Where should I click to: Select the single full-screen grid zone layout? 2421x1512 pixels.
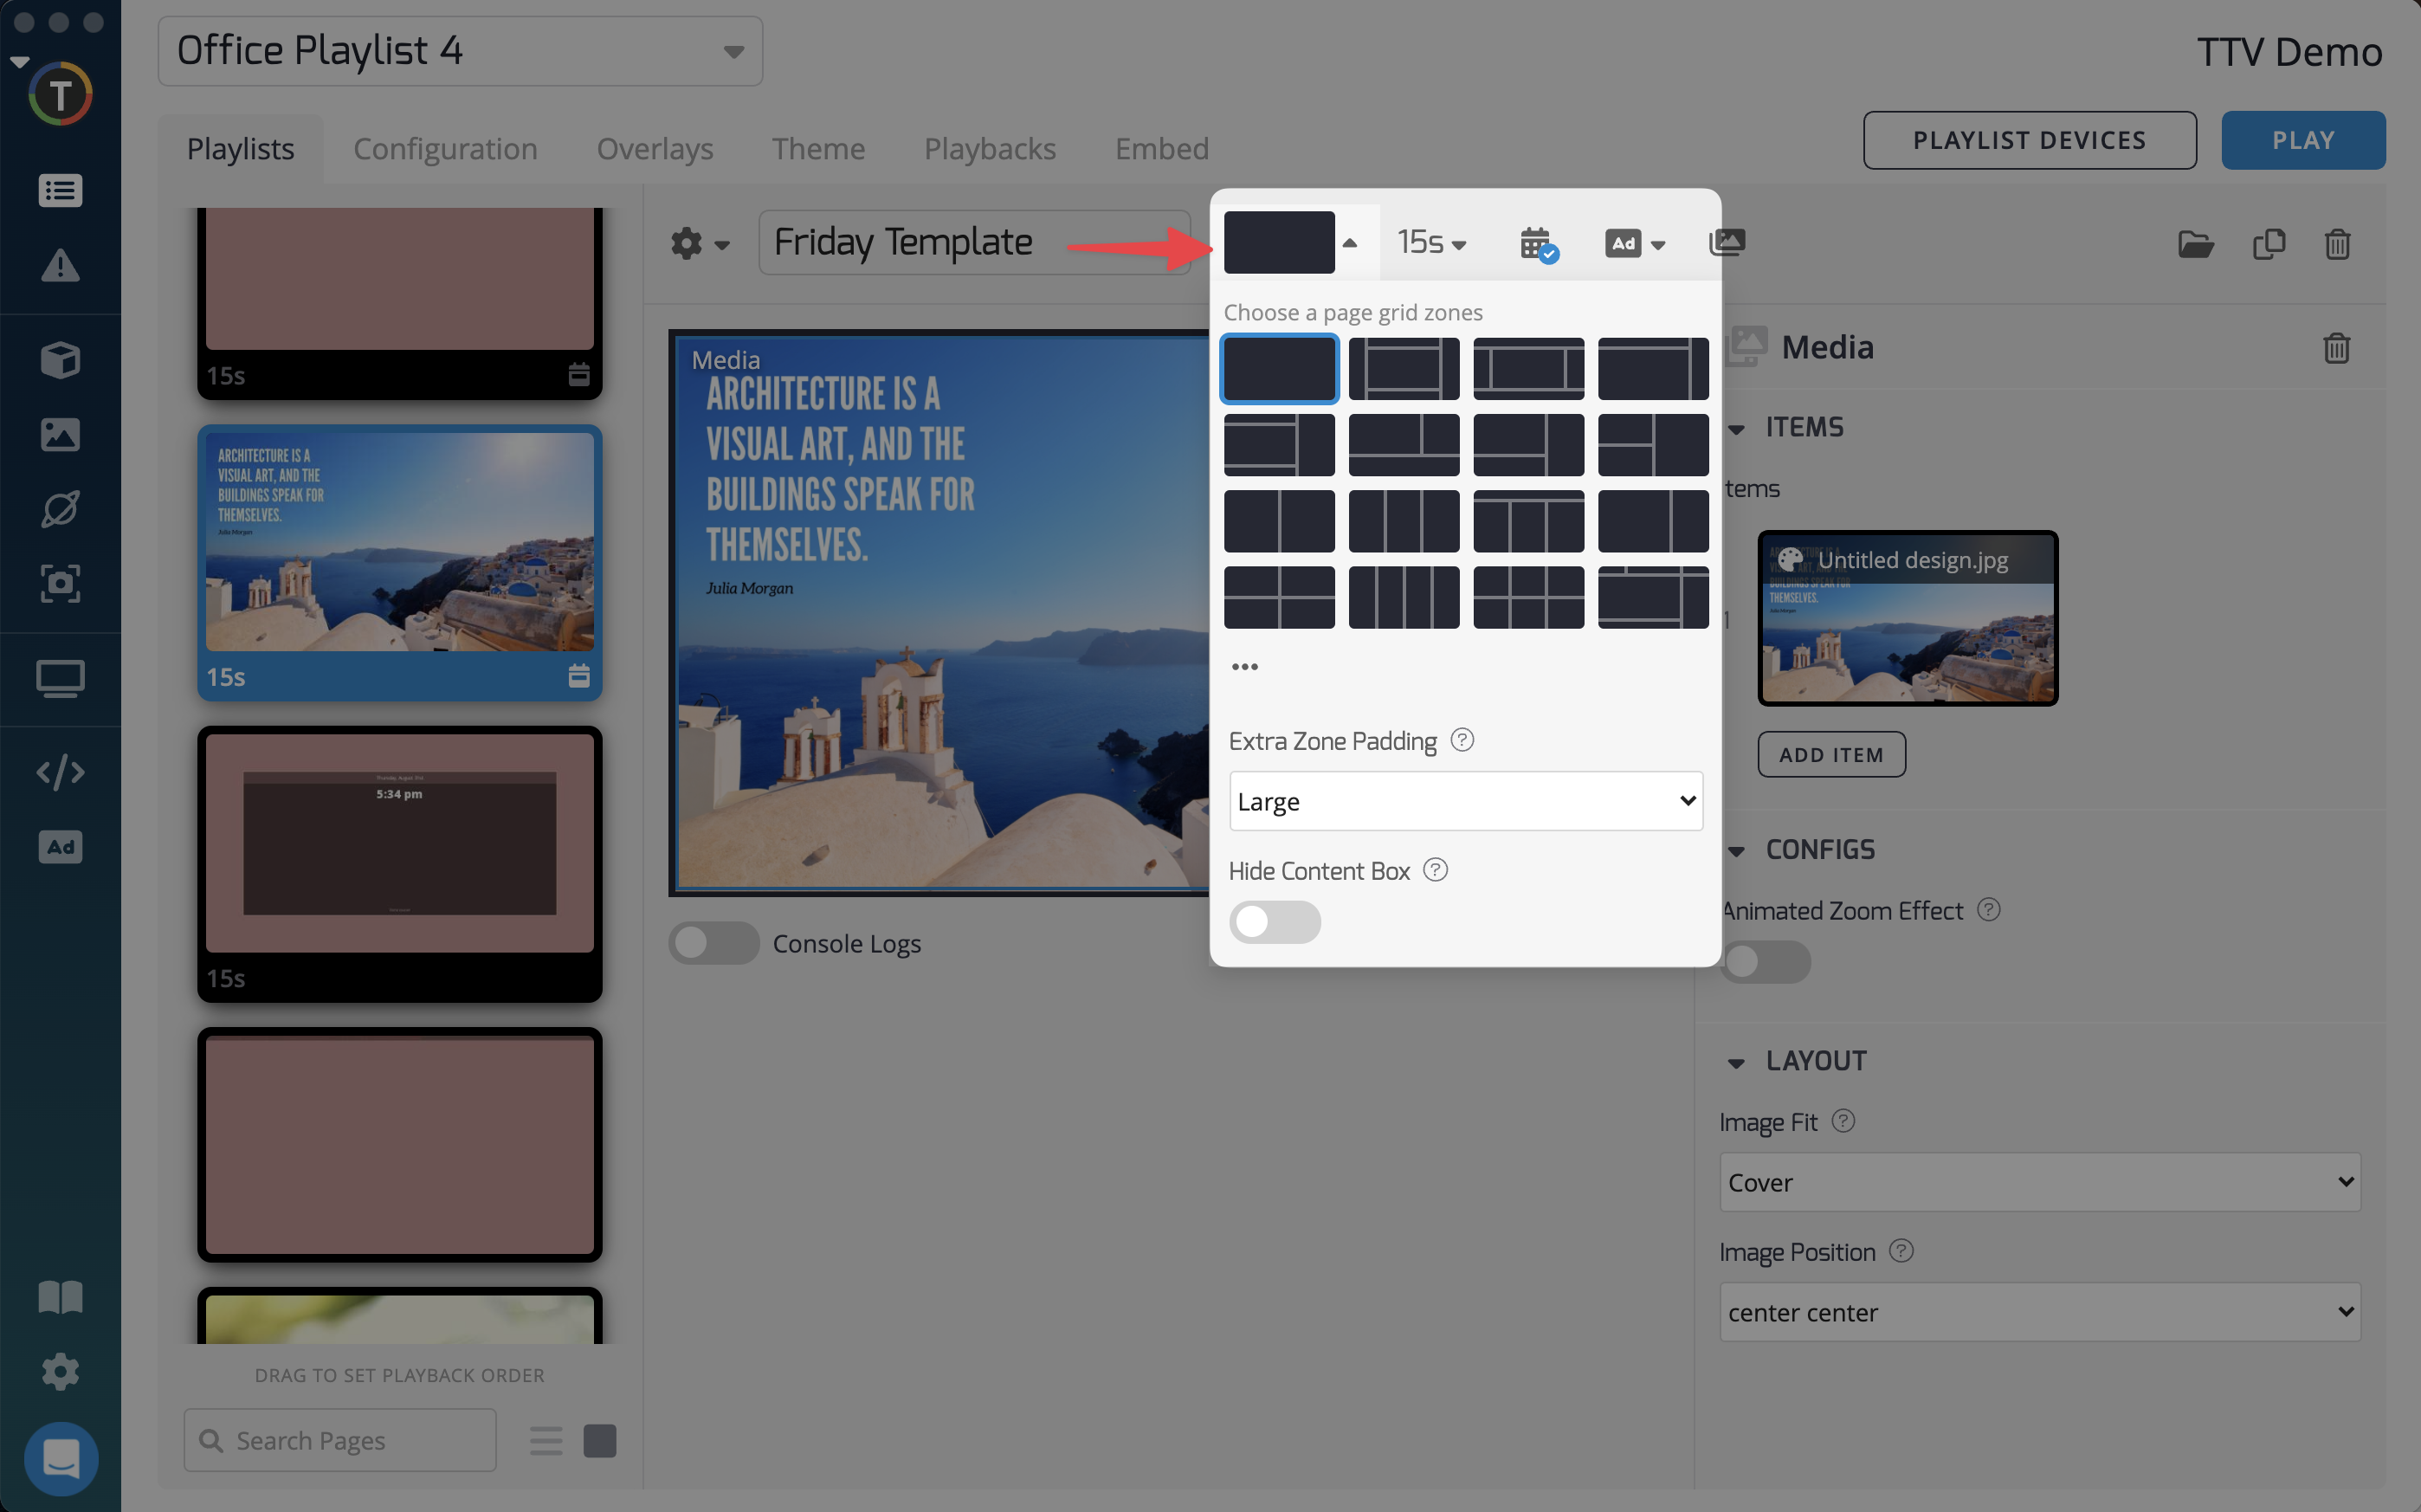[x=1279, y=369]
